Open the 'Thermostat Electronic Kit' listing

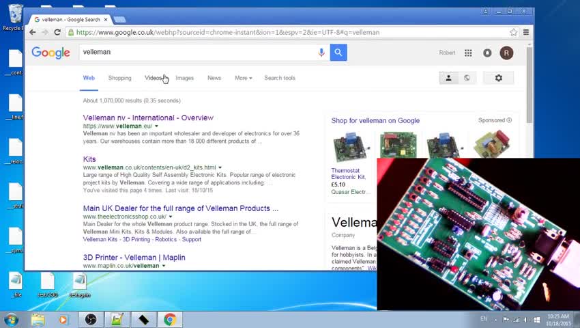(349, 174)
